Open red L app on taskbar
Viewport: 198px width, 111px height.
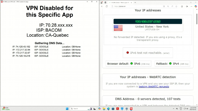(x=117, y=109)
